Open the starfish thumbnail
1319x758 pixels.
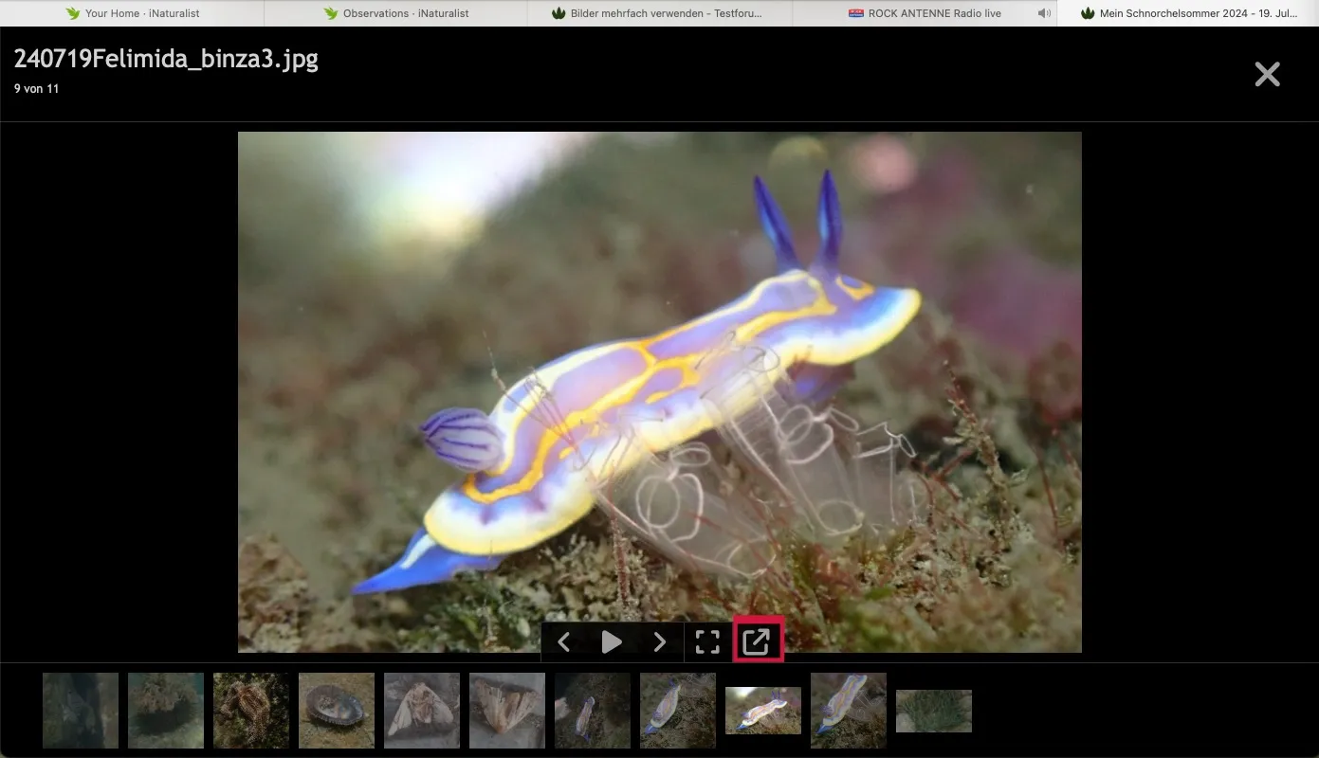click(251, 711)
